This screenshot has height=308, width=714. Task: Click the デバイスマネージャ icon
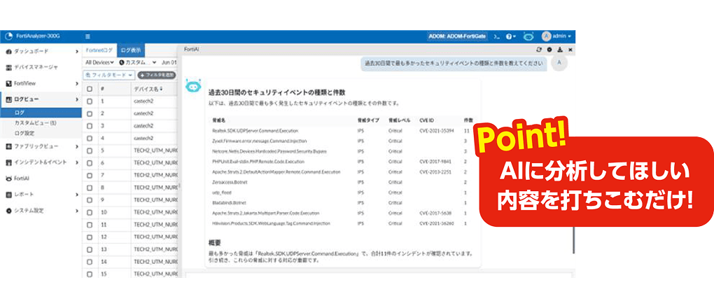coord(8,67)
